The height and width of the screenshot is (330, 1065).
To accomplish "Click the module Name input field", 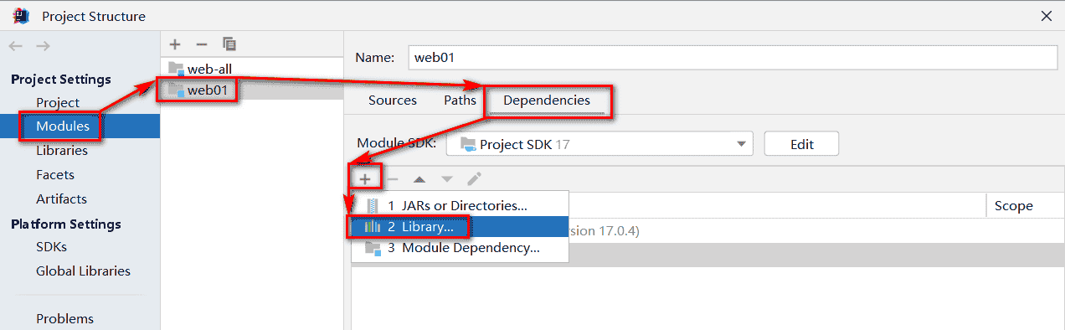I will (x=733, y=57).
